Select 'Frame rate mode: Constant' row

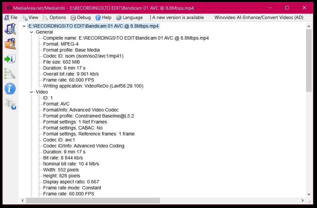tap(72, 188)
